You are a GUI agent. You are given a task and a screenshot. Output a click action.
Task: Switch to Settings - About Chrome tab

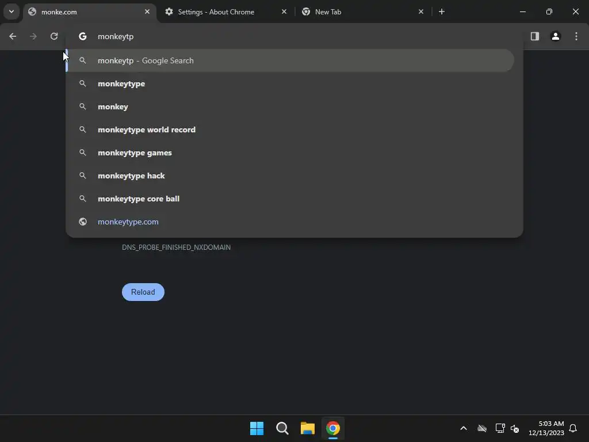[x=227, y=12]
